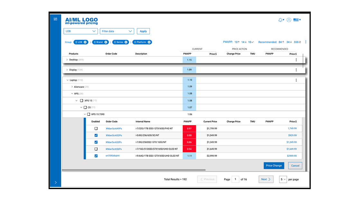Click the page number input field
The height and width of the screenshot is (201, 359).
click(235, 179)
